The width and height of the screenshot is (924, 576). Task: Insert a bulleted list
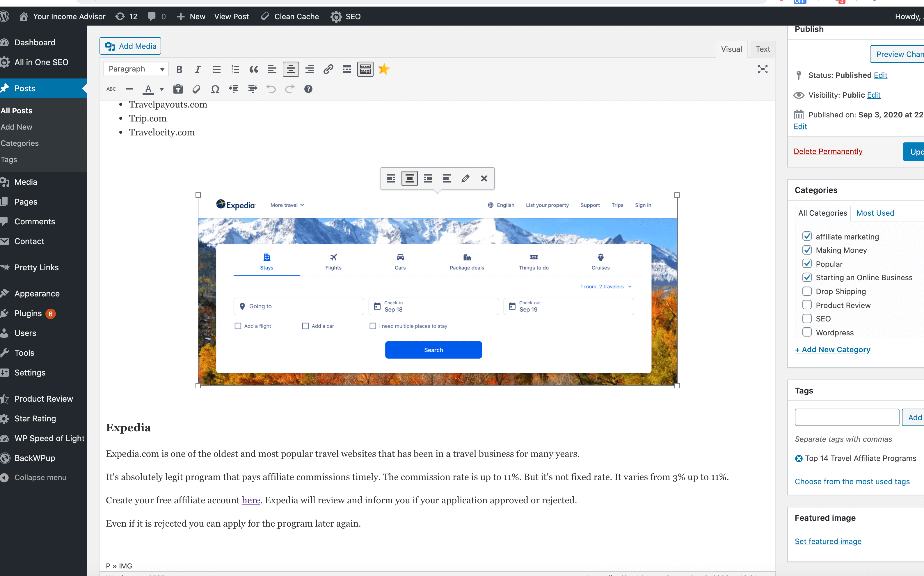click(216, 69)
